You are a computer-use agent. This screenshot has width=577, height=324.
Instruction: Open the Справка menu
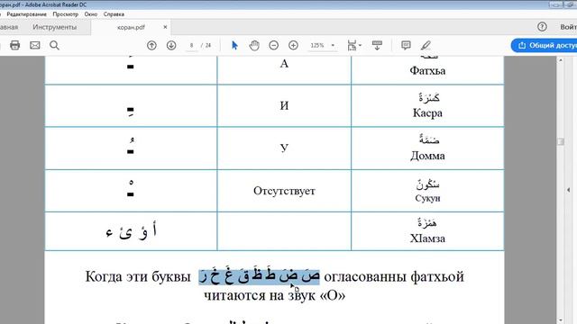click(x=114, y=14)
